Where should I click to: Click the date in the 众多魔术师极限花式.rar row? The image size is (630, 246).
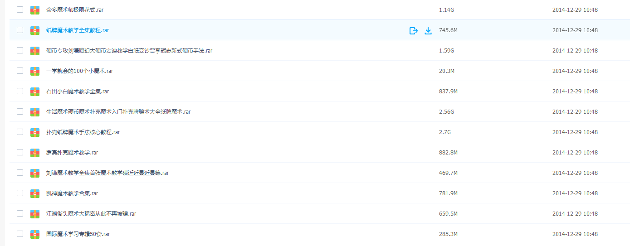575,10
